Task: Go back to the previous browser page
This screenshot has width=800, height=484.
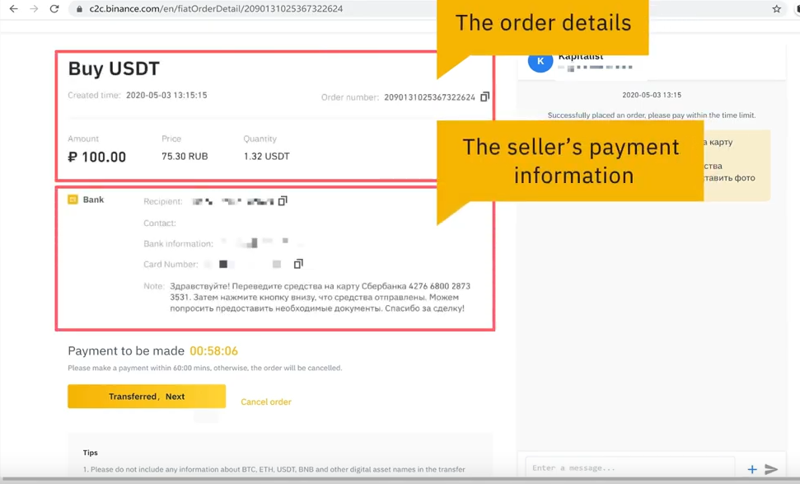Action: [13, 9]
